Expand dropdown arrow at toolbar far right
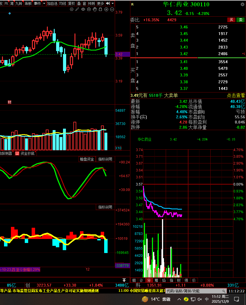 (113, 3)
